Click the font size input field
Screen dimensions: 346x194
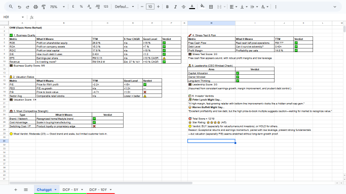click(150, 7)
